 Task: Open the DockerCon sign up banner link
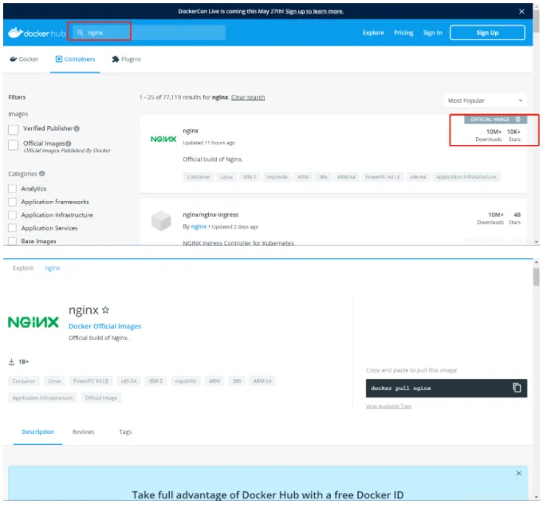pos(314,11)
